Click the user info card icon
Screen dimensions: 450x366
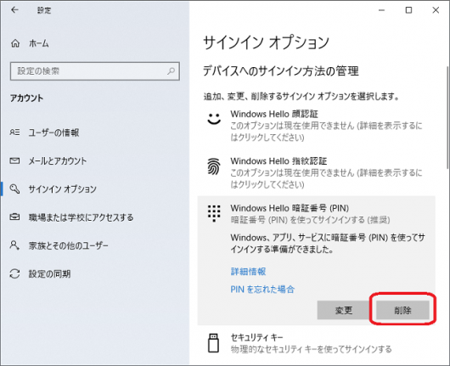[15, 132]
